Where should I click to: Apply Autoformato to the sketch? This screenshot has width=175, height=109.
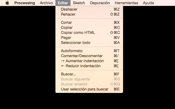pyautogui.click(x=72, y=51)
